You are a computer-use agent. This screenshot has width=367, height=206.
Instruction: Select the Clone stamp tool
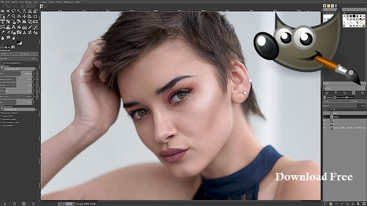(x=24, y=32)
